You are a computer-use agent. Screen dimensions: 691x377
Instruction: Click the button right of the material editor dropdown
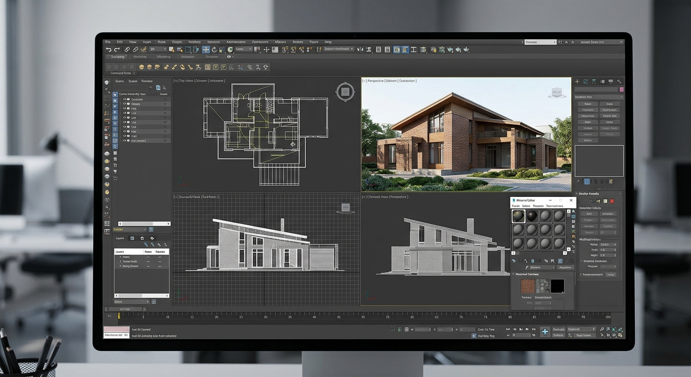(x=565, y=268)
